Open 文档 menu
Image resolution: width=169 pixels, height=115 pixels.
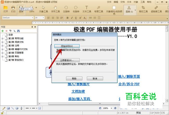122,2
